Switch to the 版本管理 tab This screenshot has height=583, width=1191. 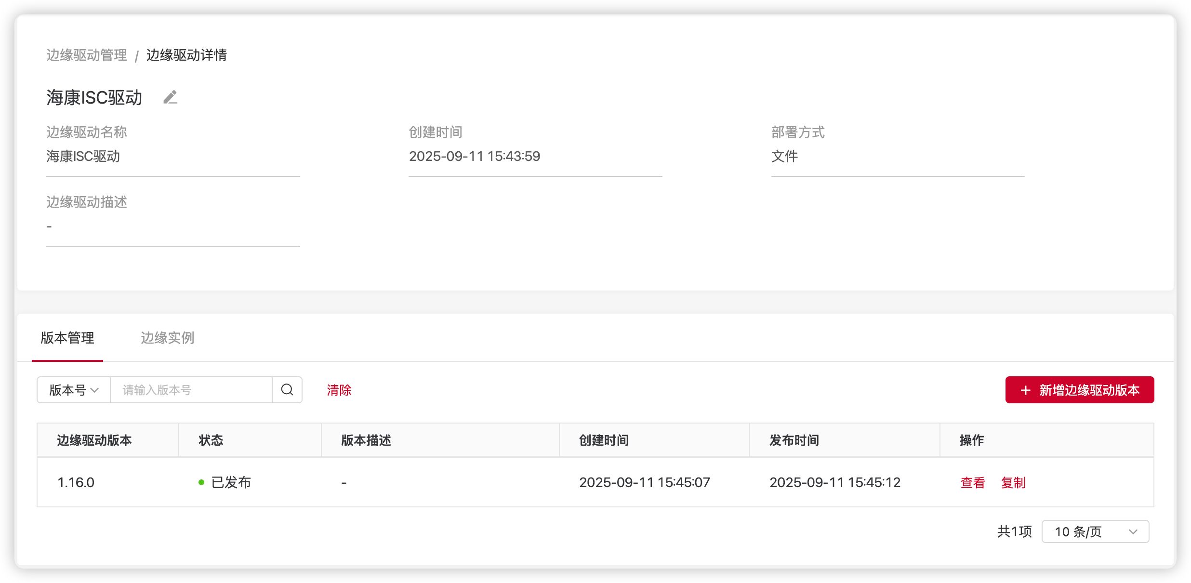(67, 338)
